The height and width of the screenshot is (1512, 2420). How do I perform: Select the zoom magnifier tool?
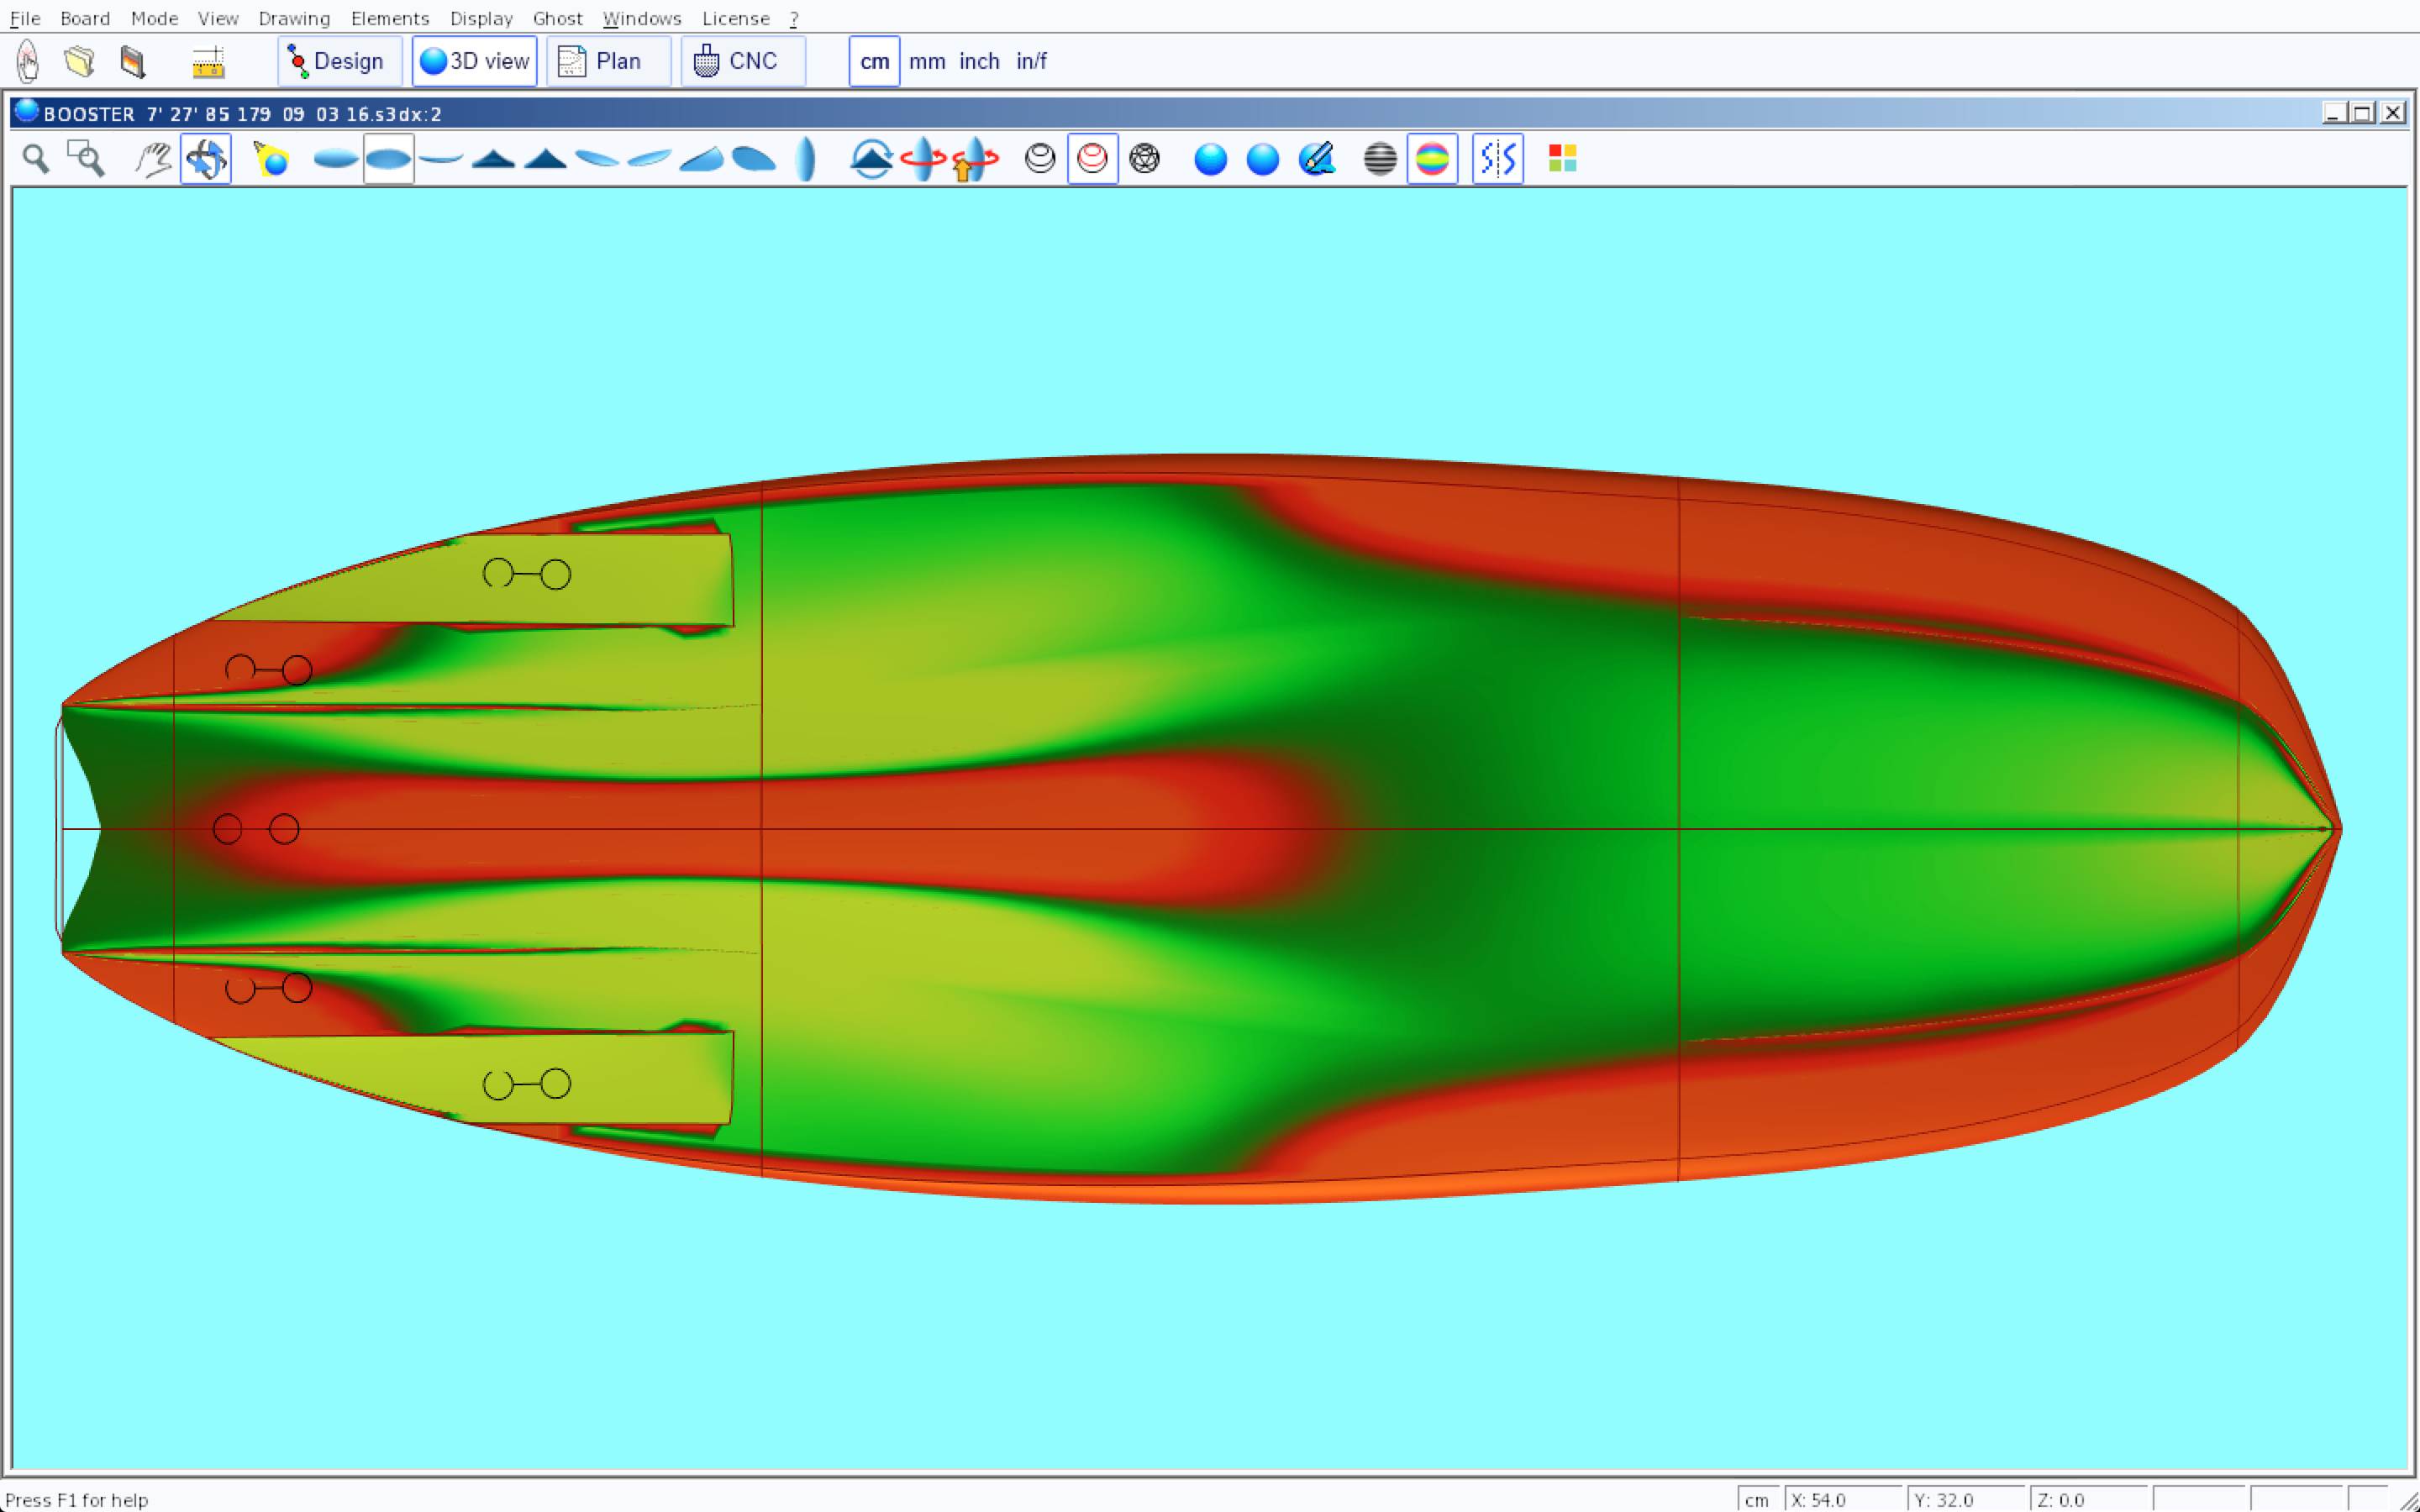[x=36, y=159]
